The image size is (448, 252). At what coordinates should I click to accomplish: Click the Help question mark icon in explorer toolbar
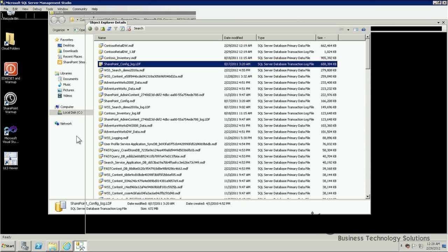(363, 29)
